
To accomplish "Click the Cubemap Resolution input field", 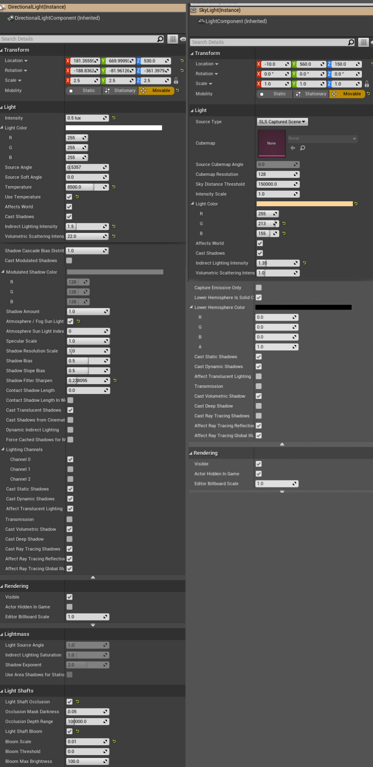I will (275, 175).
